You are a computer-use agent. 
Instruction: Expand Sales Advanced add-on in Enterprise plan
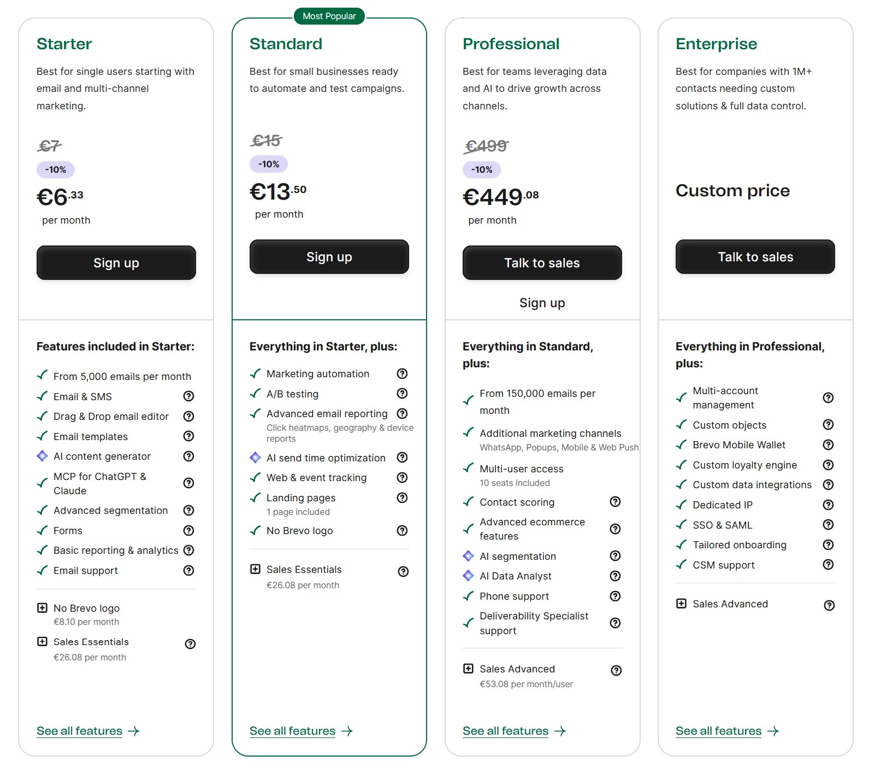[681, 604]
